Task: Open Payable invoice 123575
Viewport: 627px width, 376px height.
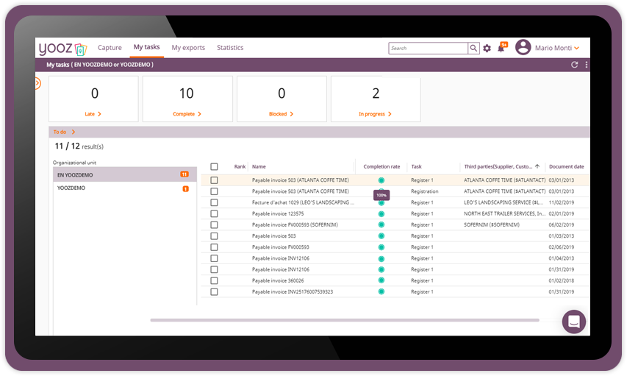Action: click(x=278, y=214)
